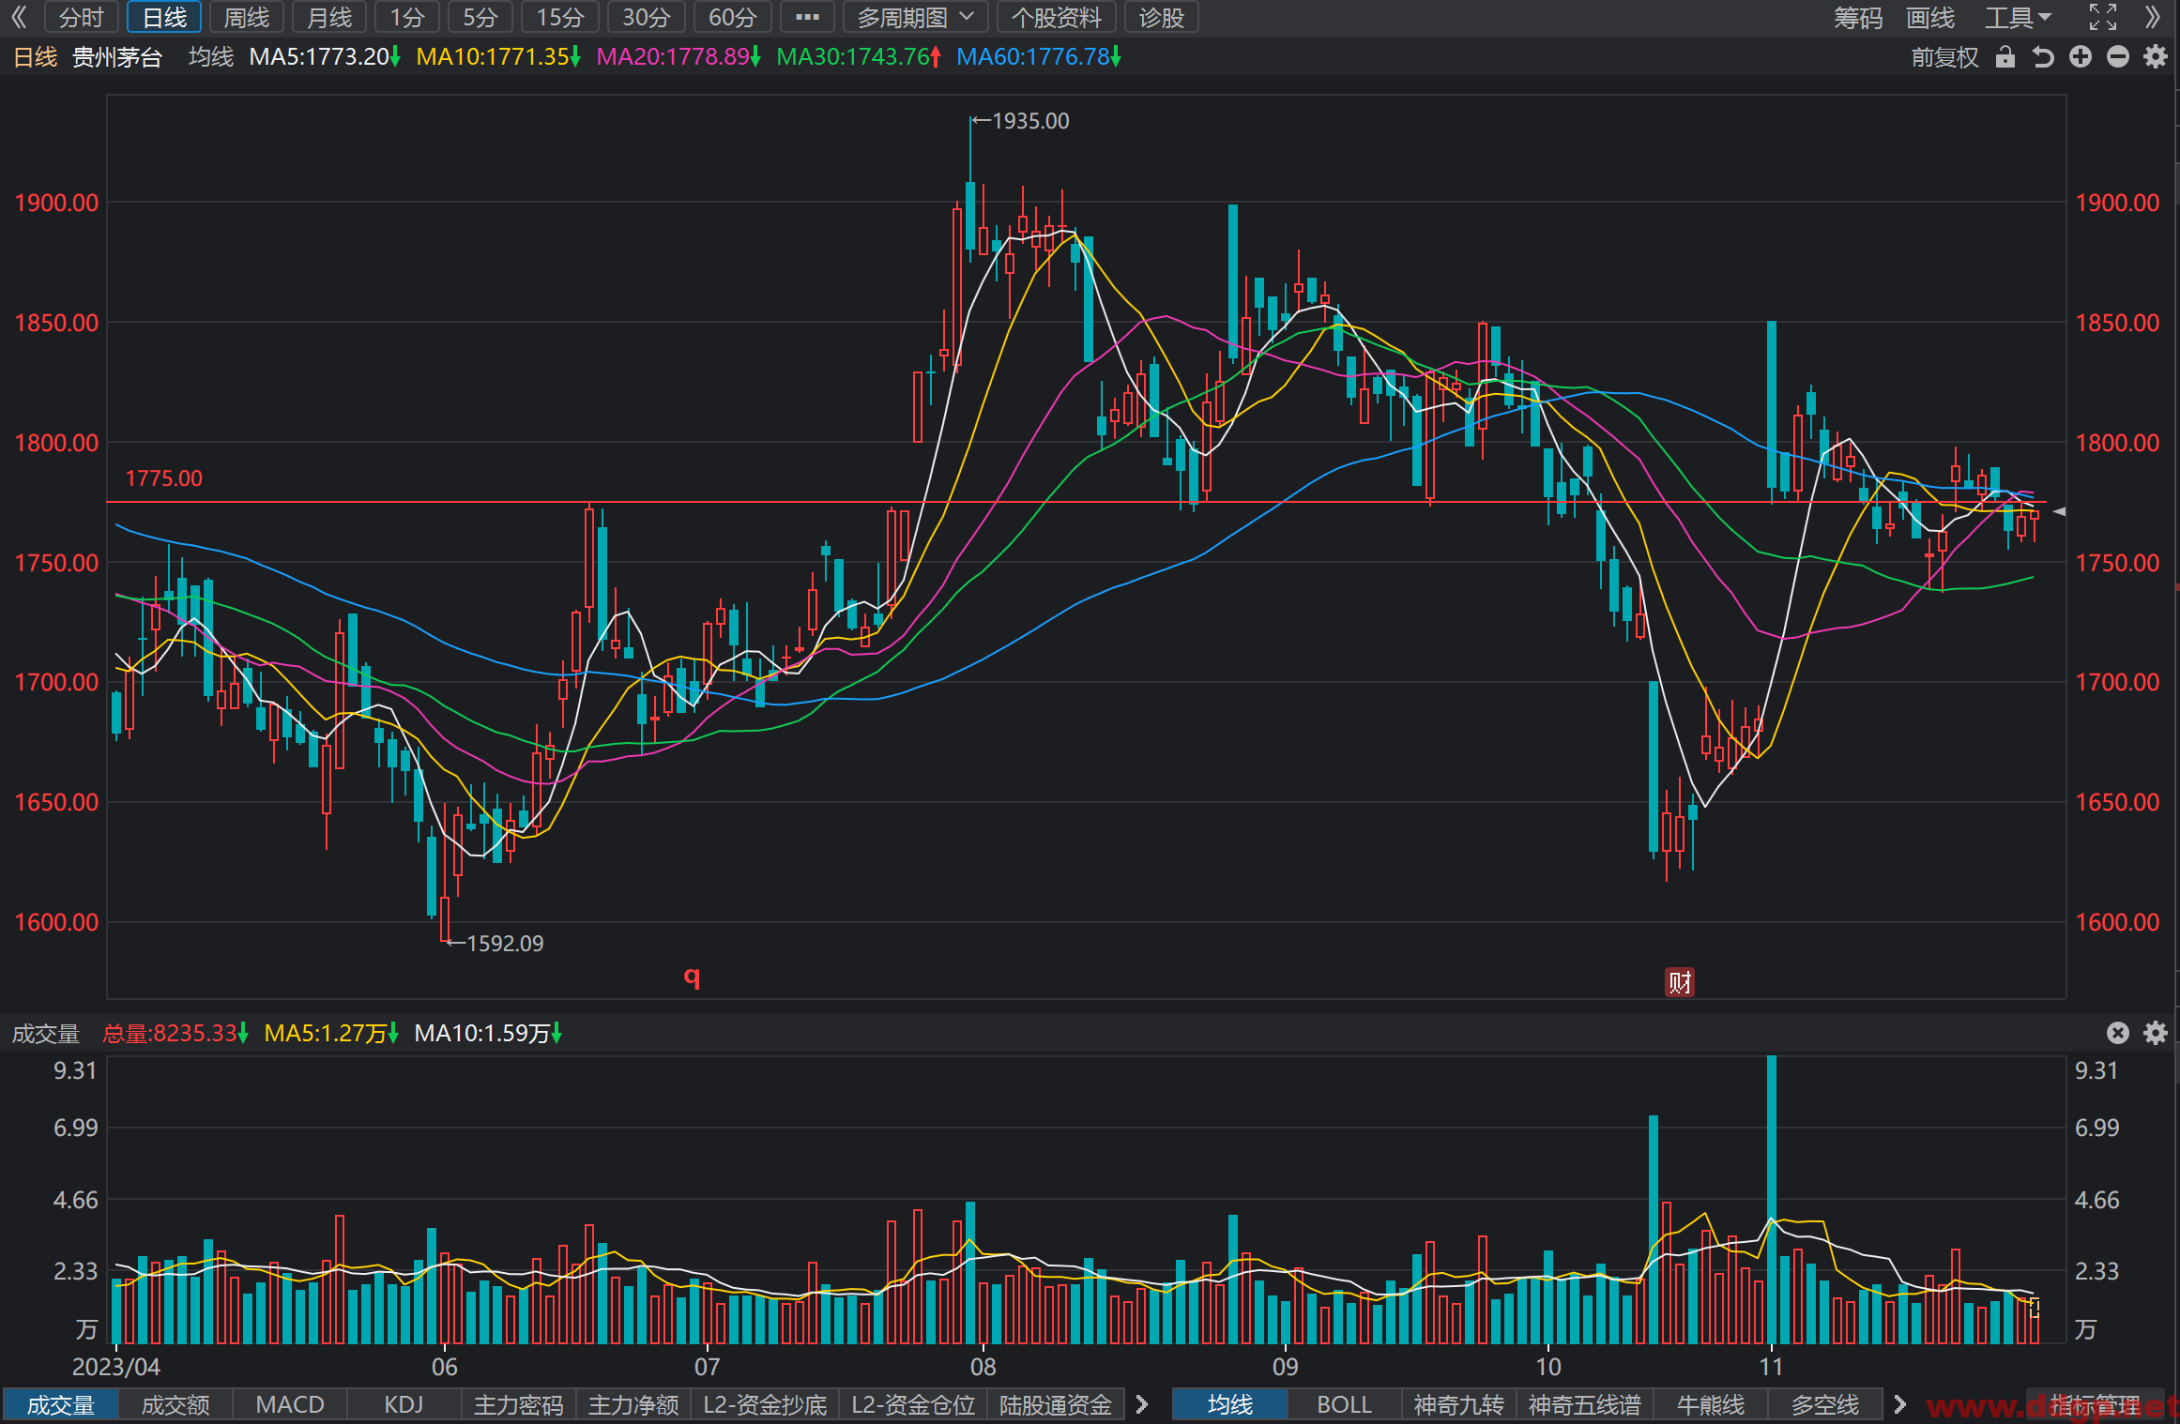Click the undo arrow icon in chart toolbar
This screenshot has height=1424, width=2180.
pyautogui.click(x=2043, y=57)
